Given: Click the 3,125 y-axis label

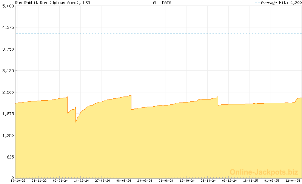Looking at the screenshot, I should click(x=8, y=71).
